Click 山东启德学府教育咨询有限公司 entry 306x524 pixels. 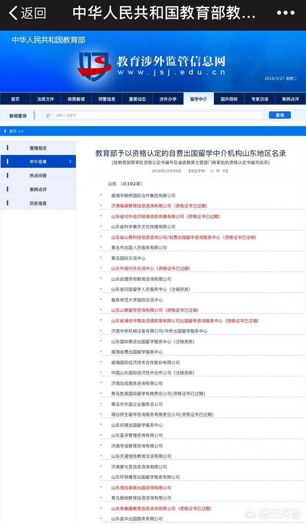click(x=141, y=279)
